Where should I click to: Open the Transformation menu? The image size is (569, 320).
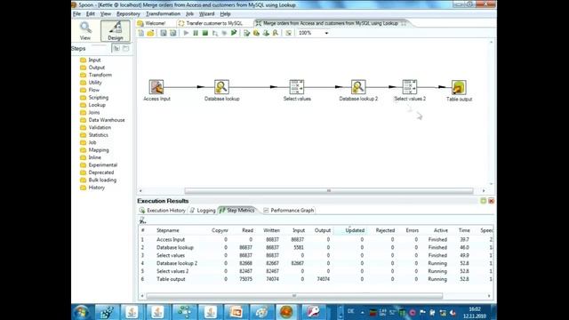(163, 14)
